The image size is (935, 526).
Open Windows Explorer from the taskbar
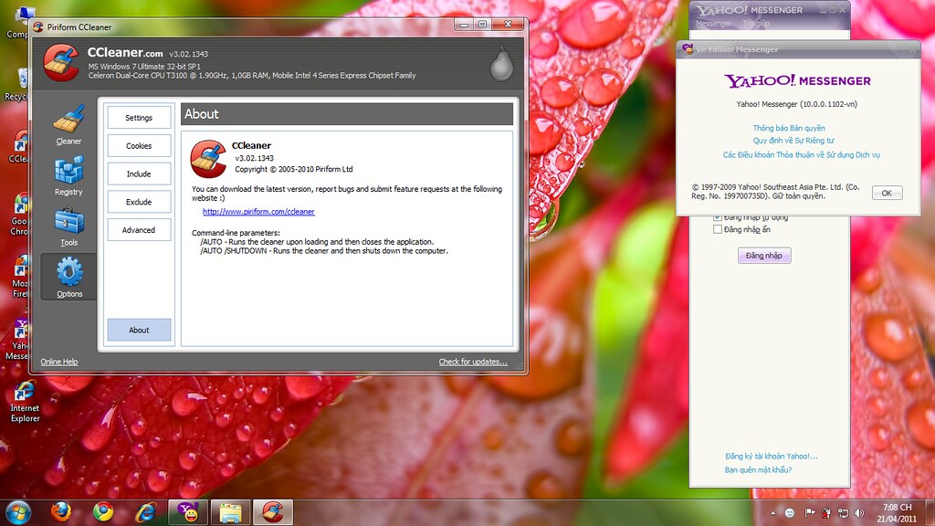pyautogui.click(x=229, y=510)
